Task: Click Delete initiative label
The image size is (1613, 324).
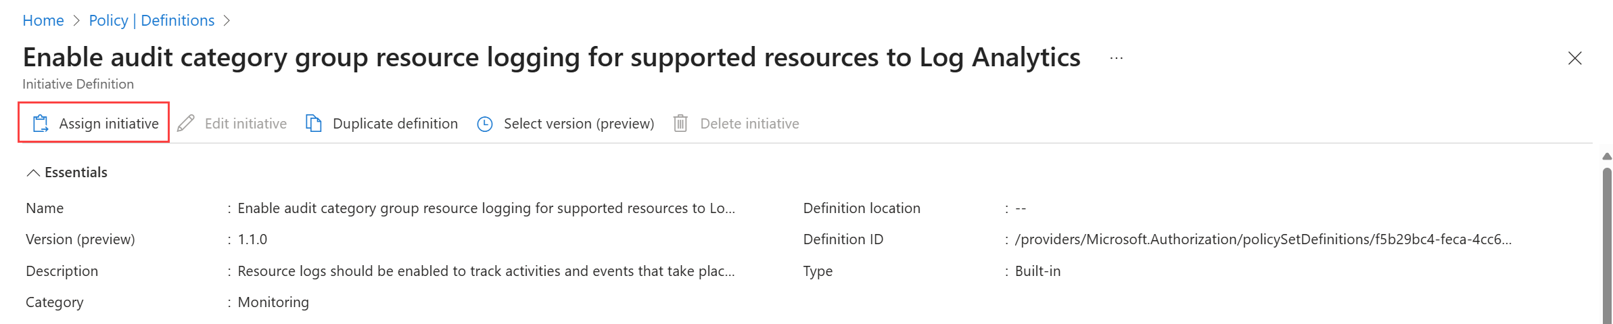Action: pos(749,124)
